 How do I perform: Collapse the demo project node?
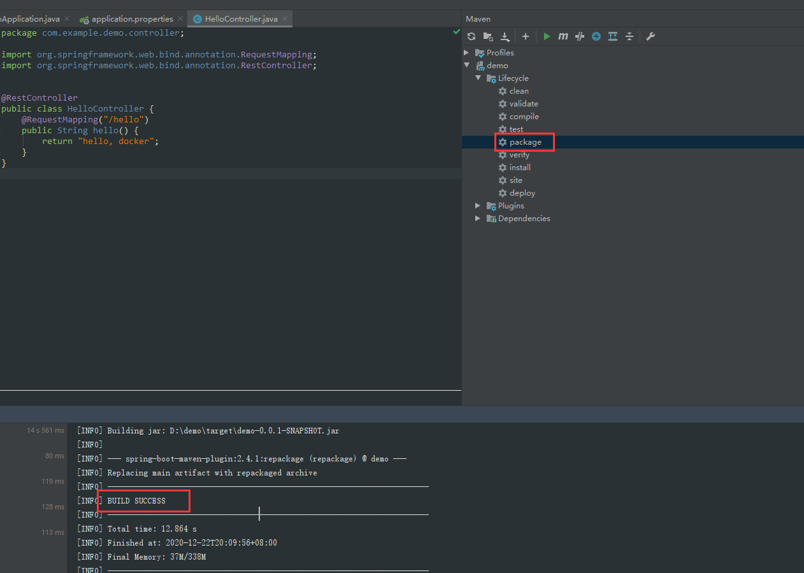click(x=467, y=65)
